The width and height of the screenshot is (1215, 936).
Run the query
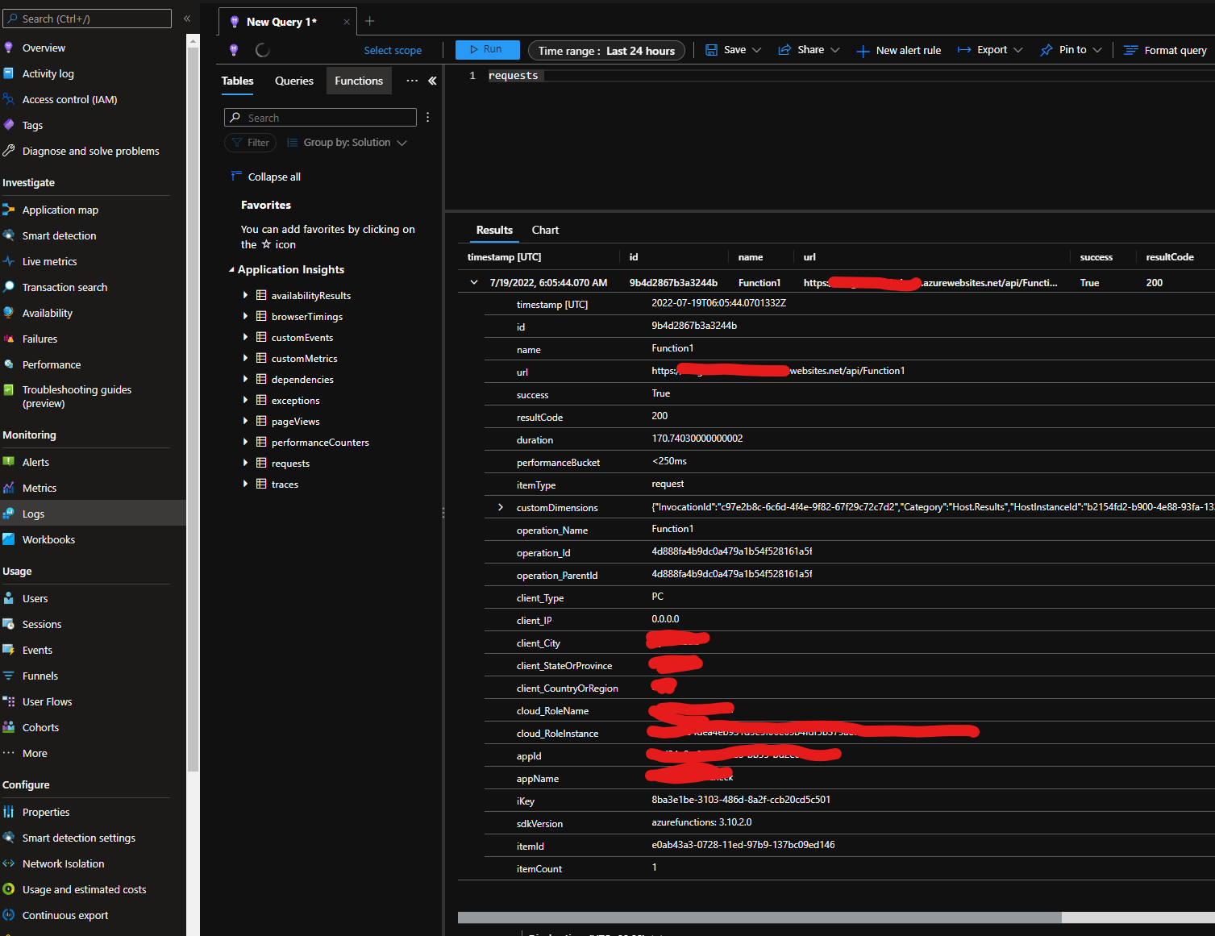tap(488, 50)
